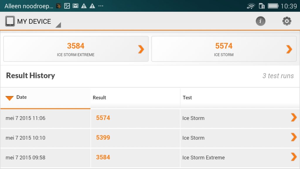The width and height of the screenshot is (300, 169).
Task: Tap the tablet device icon
Action: (10, 21)
